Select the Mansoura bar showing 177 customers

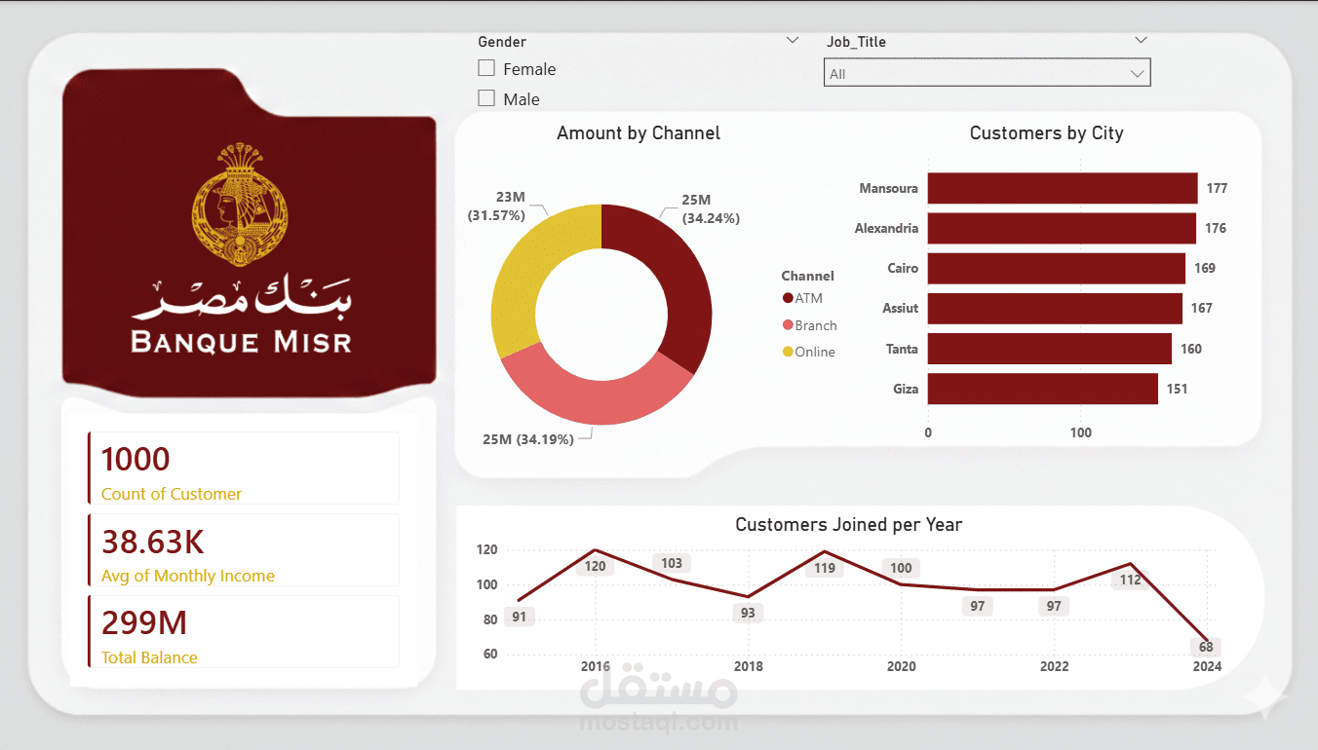1062,188
